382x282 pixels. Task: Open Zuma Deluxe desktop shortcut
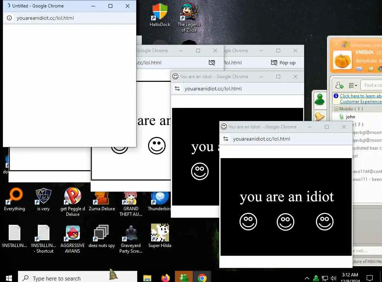[102, 201]
